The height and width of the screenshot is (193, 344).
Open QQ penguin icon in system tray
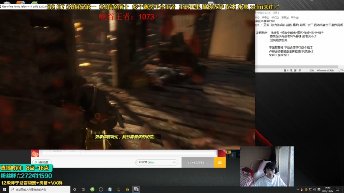(302, 189)
